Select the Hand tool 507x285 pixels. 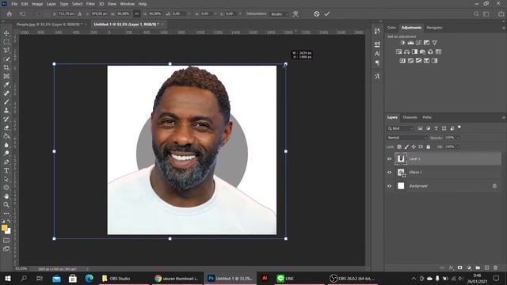click(6, 196)
